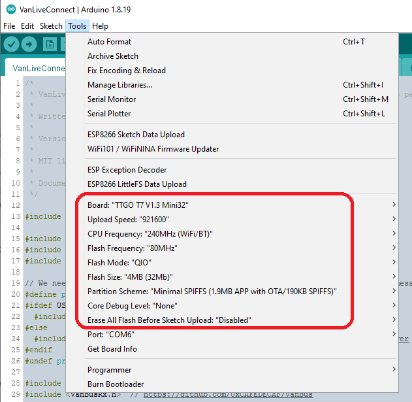Click the Upload arrow toolbar icon
The width and height of the screenshot is (412, 402).
click(29, 44)
